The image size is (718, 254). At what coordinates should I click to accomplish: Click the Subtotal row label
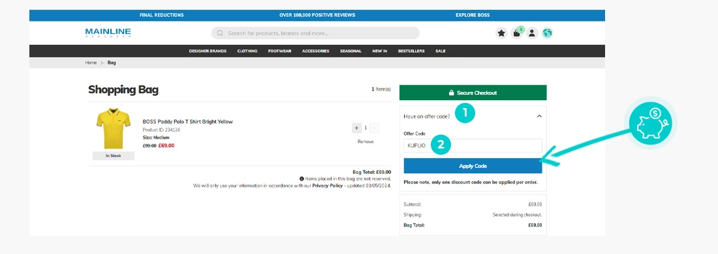[x=413, y=205]
